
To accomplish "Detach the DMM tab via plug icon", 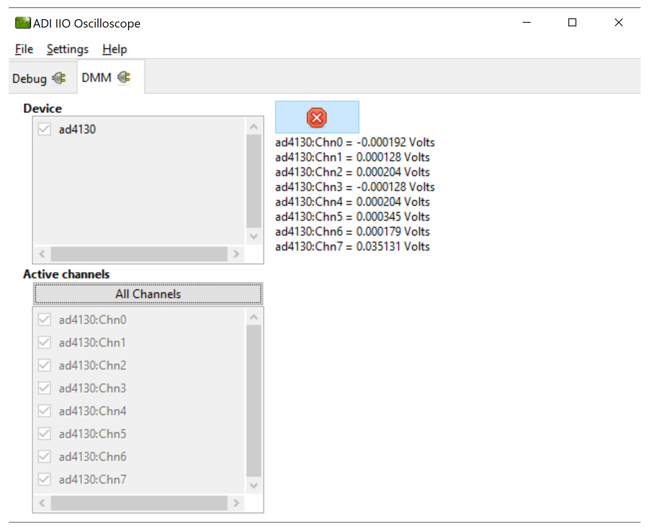I will pos(124,77).
